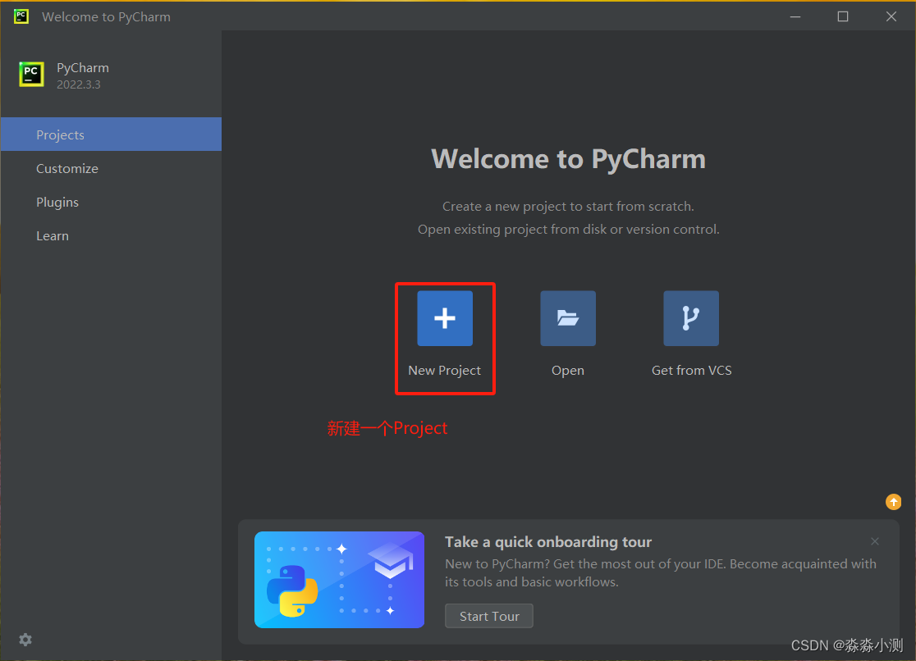Go to the Learn section
This screenshot has width=916, height=661.
(53, 235)
